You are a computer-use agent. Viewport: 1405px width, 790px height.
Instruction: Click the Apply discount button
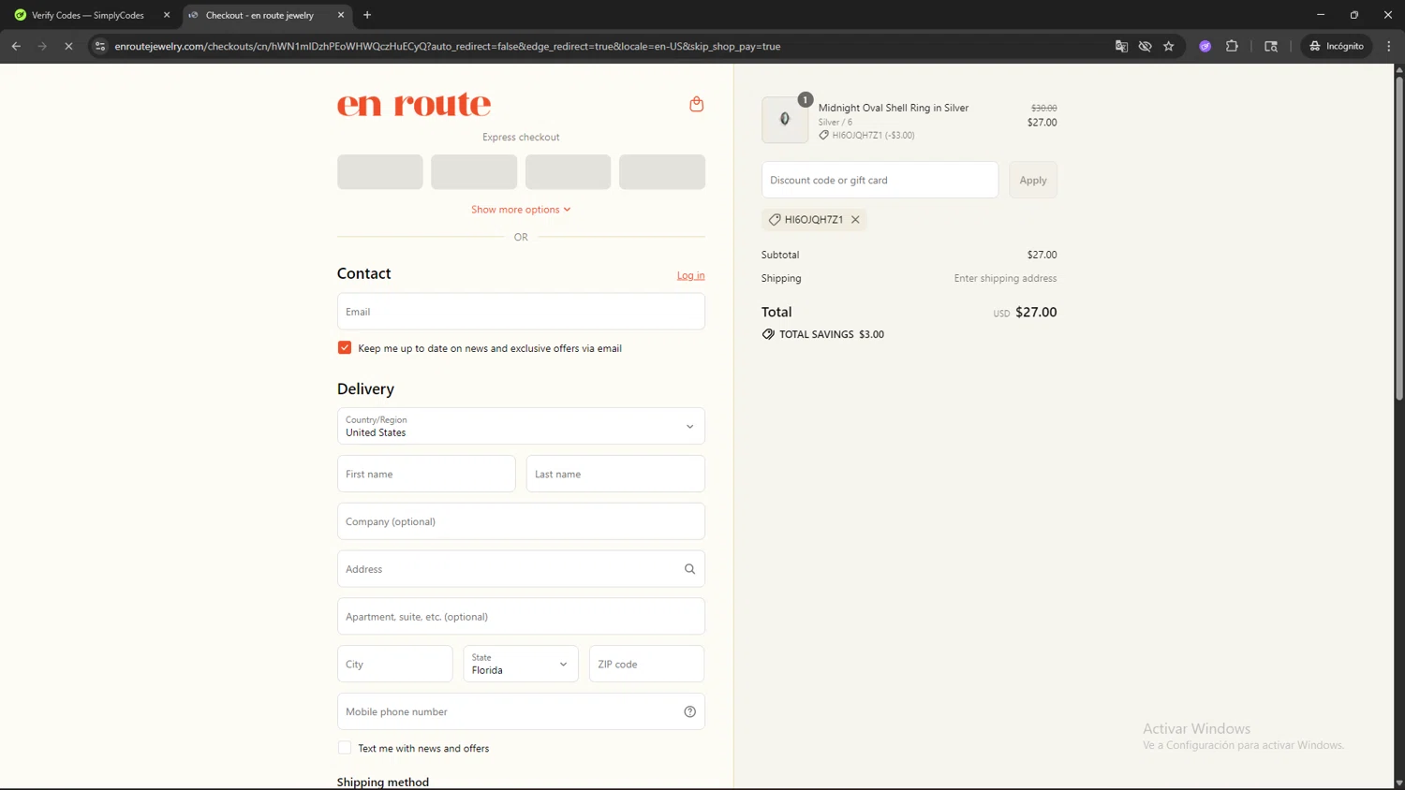pyautogui.click(x=1033, y=180)
